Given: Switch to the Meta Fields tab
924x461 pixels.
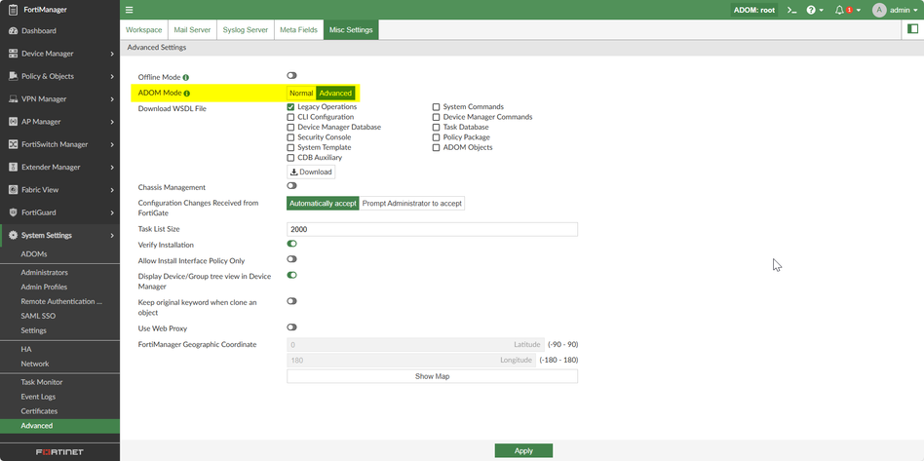Looking at the screenshot, I should (x=299, y=29).
